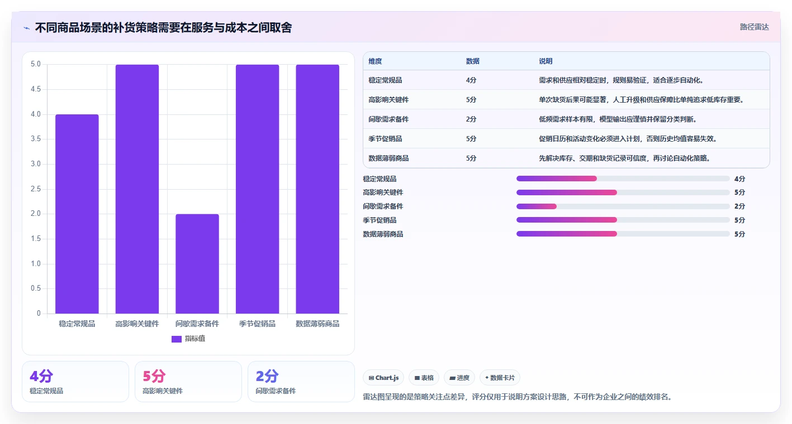This screenshot has height=424, width=792.
Task: Click the 维度 column header
Action: point(375,61)
